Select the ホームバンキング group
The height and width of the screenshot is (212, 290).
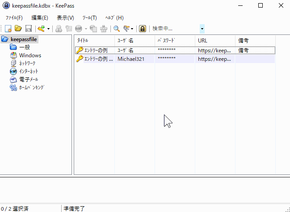[x=32, y=87]
